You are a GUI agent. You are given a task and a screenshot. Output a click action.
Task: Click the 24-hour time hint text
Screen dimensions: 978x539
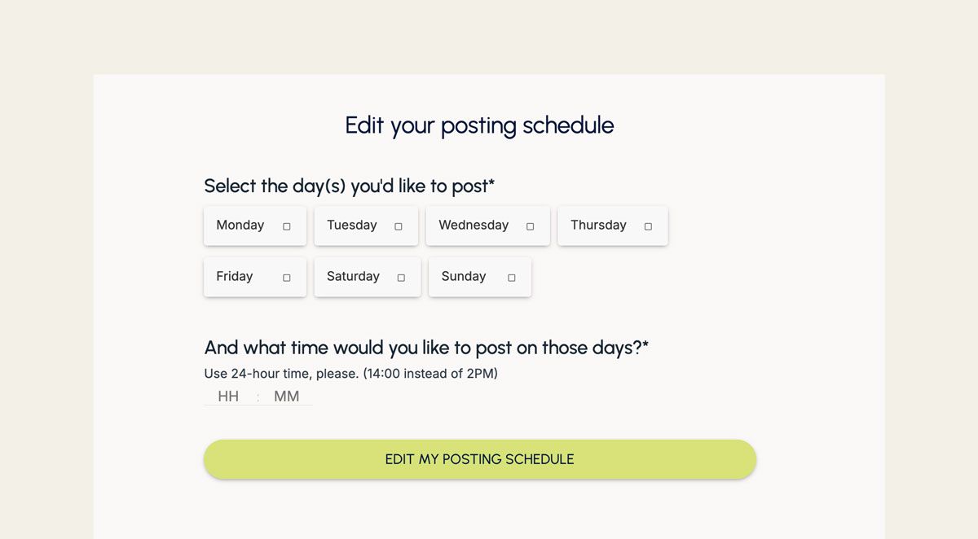point(350,374)
